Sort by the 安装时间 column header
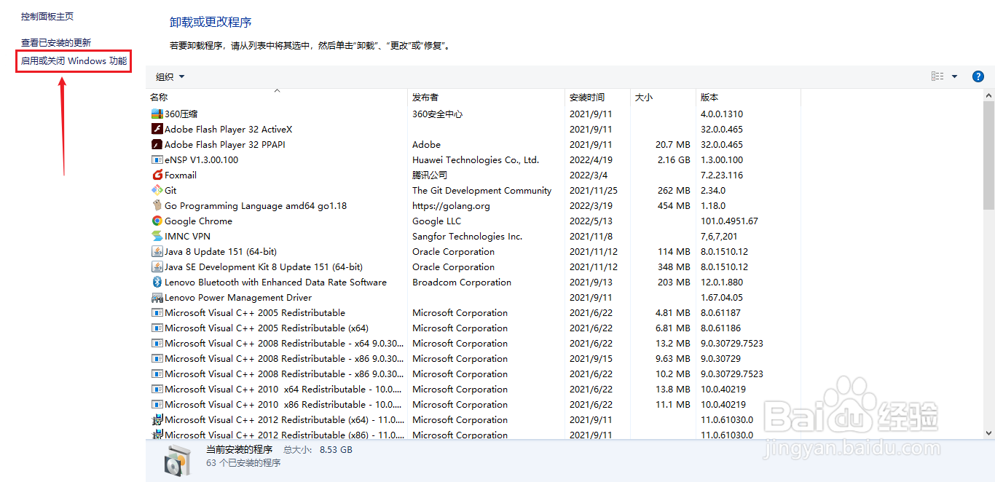 click(x=597, y=97)
